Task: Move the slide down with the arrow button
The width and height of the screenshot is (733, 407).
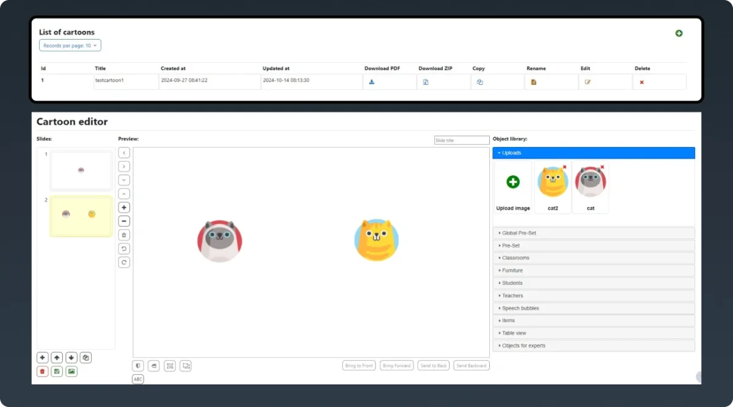Action: coord(71,358)
